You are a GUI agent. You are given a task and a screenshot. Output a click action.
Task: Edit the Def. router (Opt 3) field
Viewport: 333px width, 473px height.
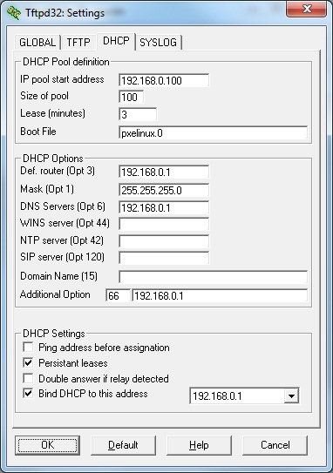click(x=164, y=172)
